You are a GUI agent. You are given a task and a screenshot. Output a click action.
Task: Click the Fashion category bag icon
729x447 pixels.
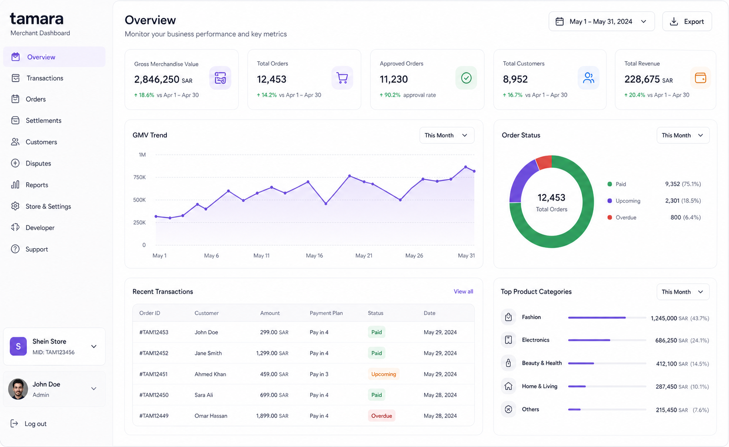[x=508, y=317]
